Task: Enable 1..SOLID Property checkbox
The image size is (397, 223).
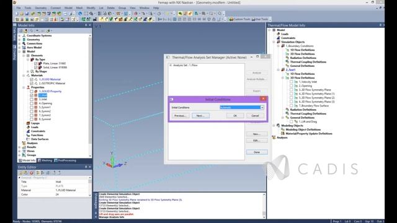Action: (x=32, y=91)
